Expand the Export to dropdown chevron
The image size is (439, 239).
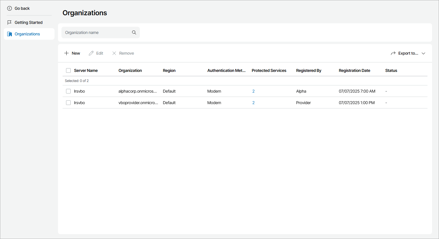pos(423,53)
